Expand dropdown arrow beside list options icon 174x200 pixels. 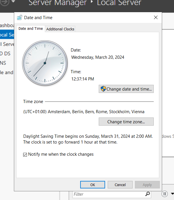point(172,194)
